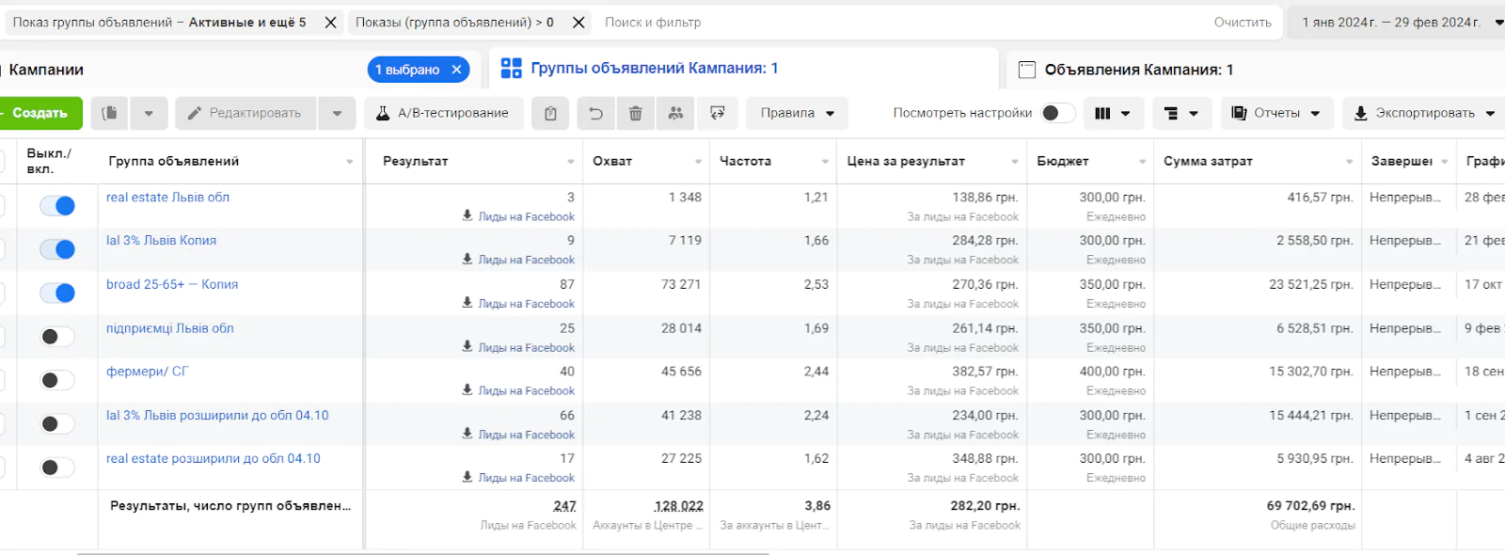Image resolution: width=1505 pixels, height=555 pixels.
Task: Enable фермери/ СГ ad set switch
Action: click(57, 380)
